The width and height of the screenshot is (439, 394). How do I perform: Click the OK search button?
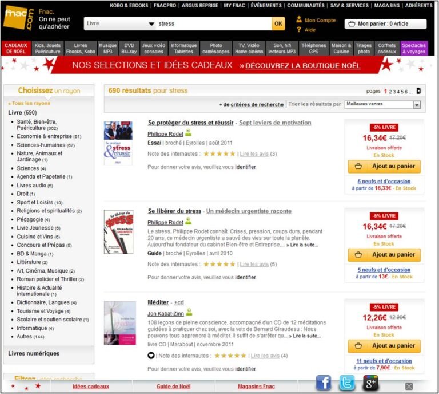coord(278,23)
